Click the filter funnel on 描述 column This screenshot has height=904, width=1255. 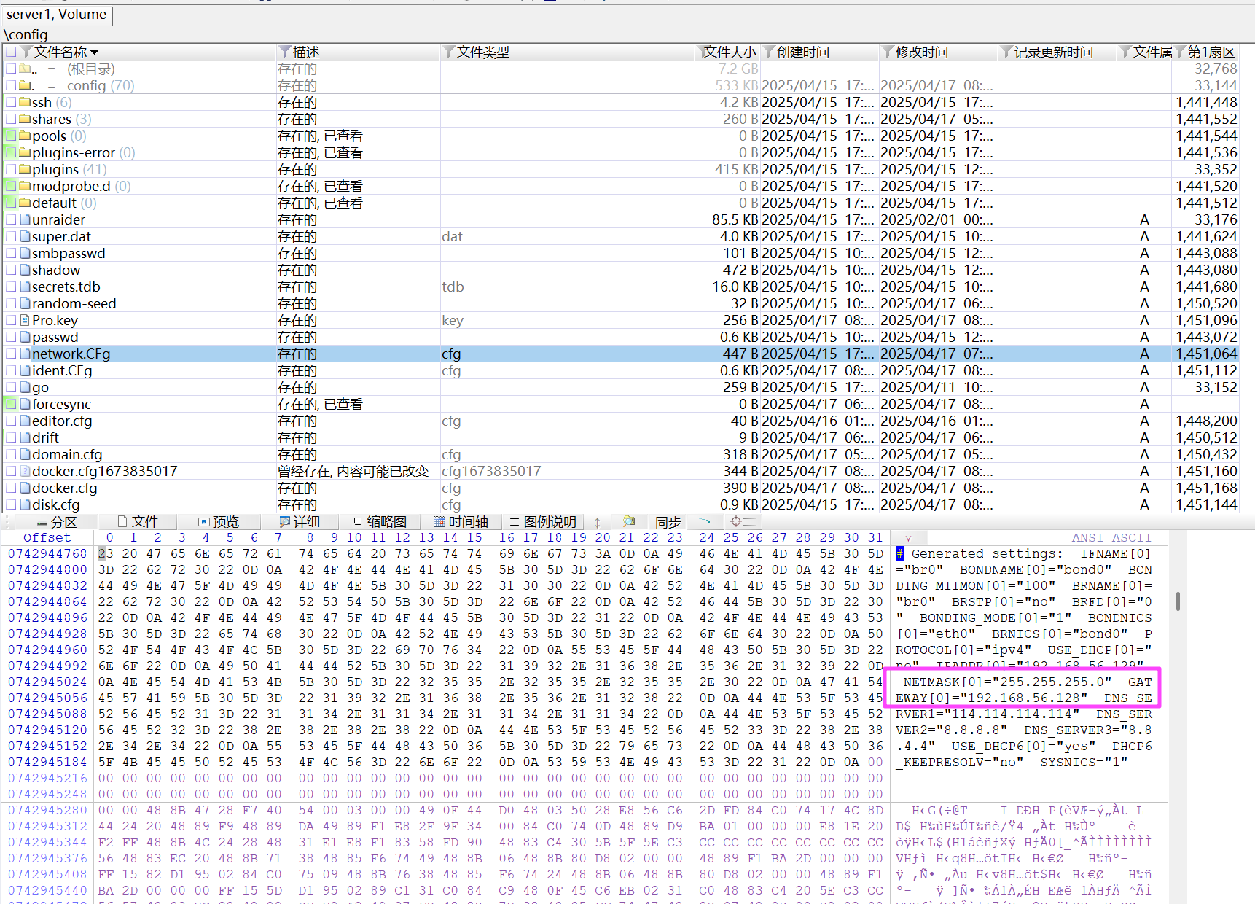coord(285,52)
